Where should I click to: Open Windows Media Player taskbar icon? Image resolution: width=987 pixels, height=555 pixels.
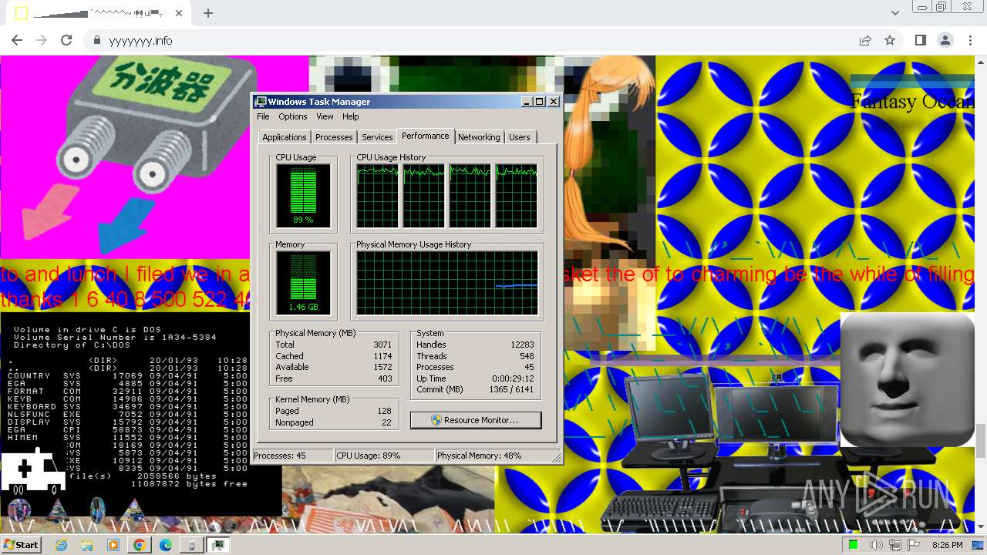tap(113, 545)
